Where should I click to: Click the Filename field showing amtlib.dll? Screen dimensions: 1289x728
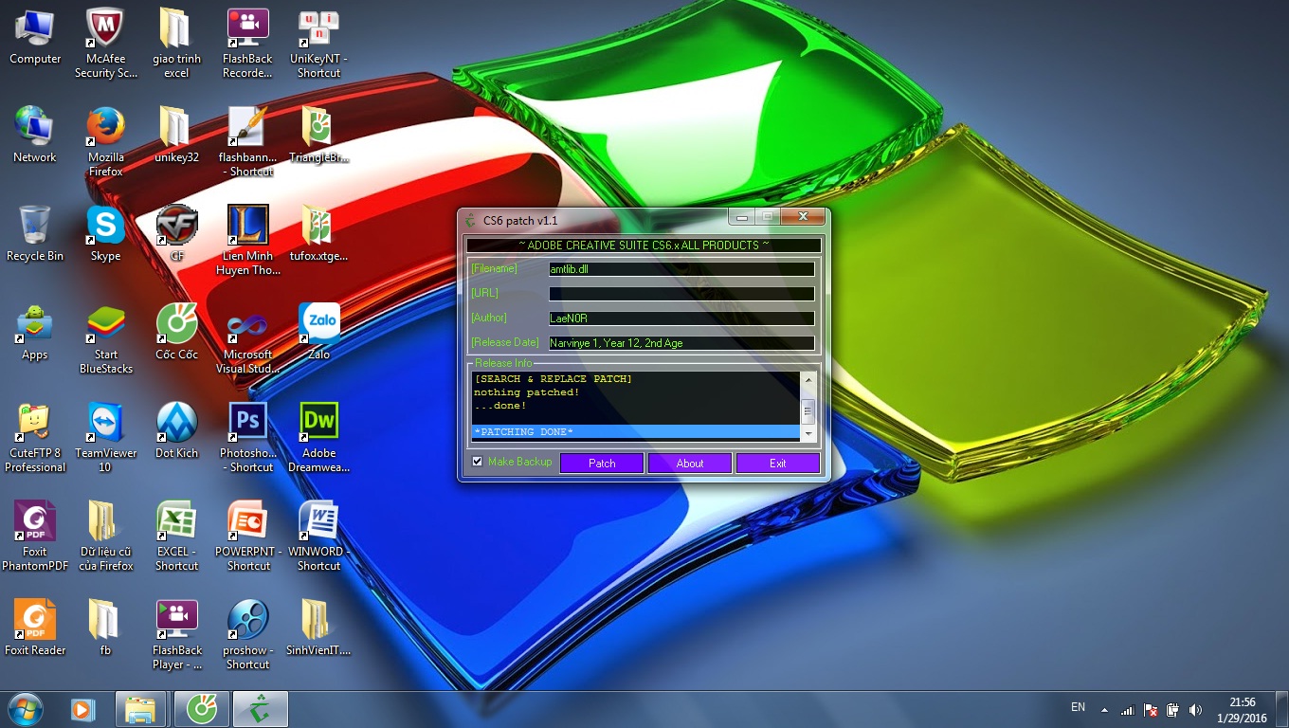tap(681, 269)
